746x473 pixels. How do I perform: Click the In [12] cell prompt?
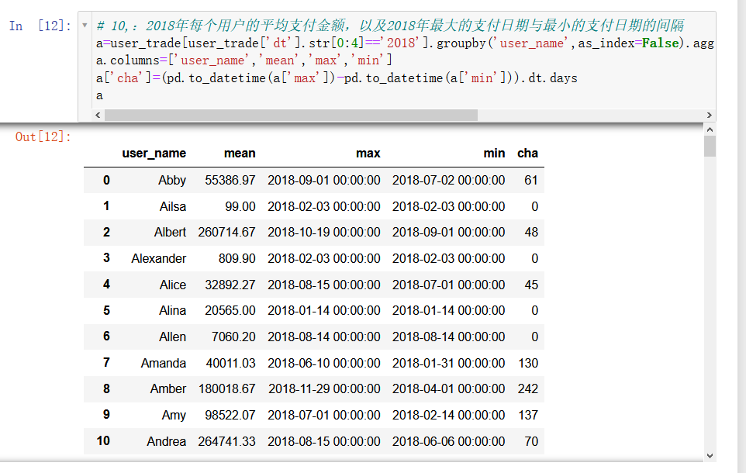point(40,26)
